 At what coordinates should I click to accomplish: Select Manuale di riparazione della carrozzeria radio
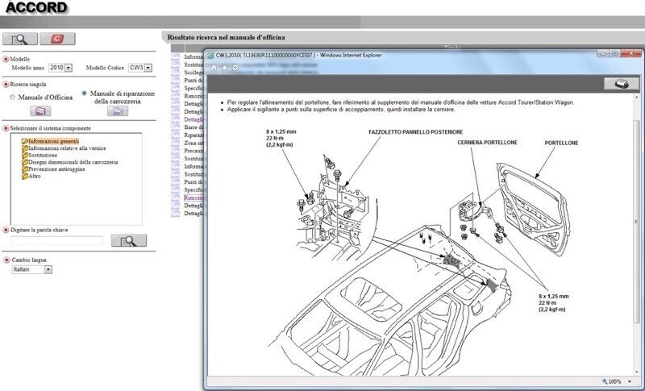85,94
